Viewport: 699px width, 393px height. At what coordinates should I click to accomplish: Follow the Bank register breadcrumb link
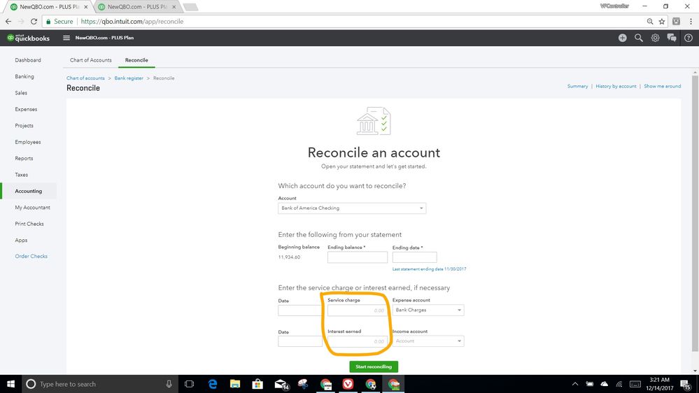[x=129, y=78]
